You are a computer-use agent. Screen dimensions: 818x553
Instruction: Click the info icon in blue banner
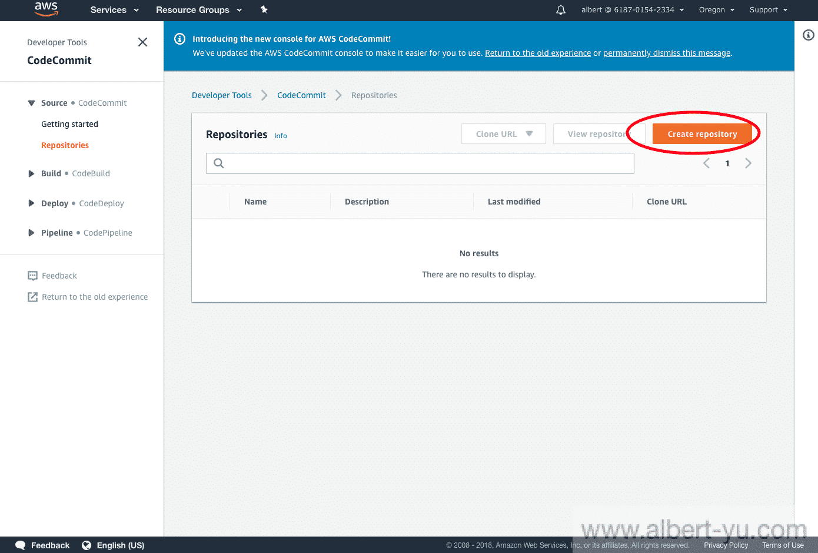(179, 39)
